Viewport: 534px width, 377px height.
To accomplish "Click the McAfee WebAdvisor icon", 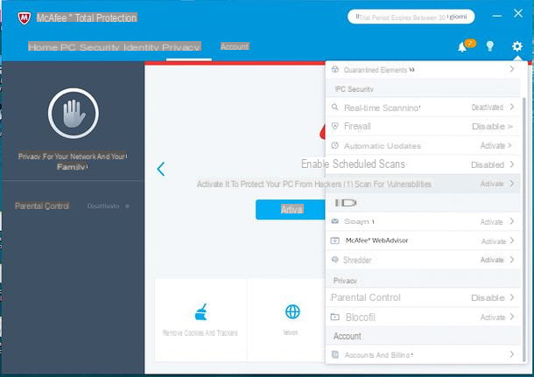I will point(335,241).
